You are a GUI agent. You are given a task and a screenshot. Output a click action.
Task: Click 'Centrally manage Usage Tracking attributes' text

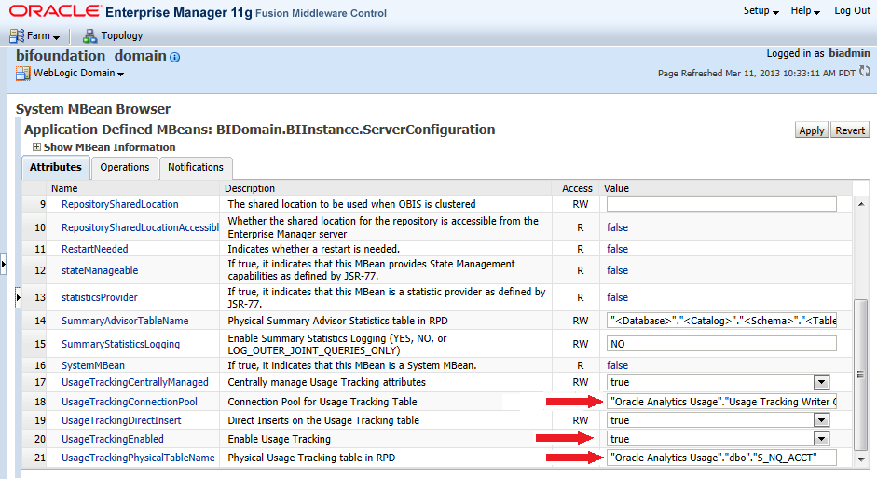coord(326,382)
